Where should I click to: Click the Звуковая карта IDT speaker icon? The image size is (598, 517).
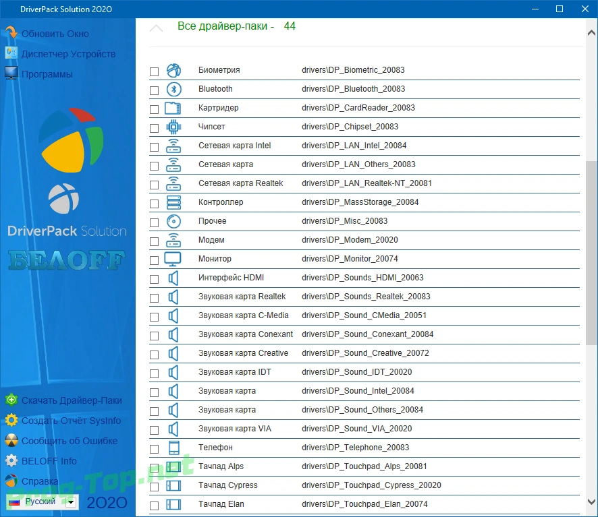[173, 372]
